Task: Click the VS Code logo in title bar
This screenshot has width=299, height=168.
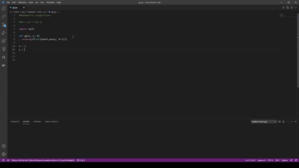Action: 3,2
